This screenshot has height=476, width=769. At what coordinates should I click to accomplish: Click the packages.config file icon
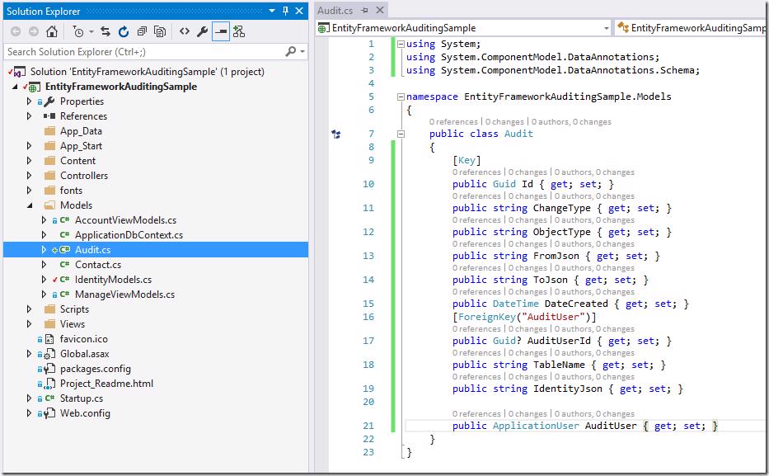pos(49,369)
